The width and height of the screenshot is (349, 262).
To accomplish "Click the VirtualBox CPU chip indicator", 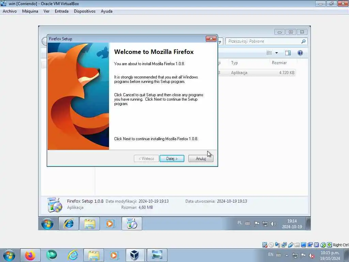I will point(316,245).
